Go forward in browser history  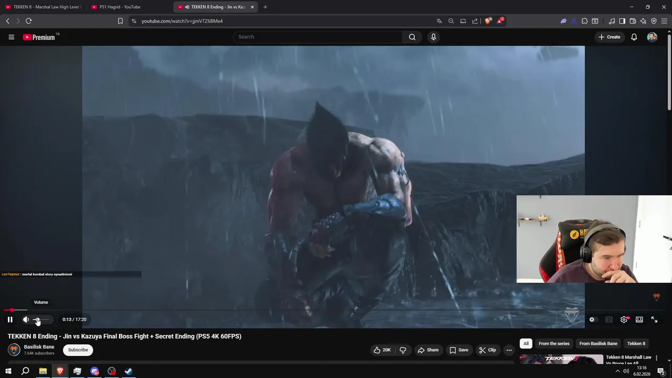18,21
